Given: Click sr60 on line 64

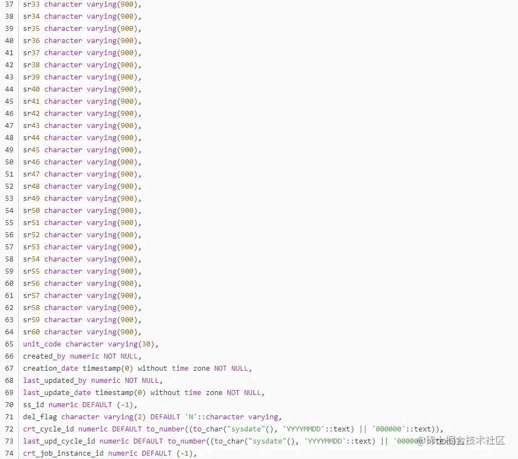Looking at the screenshot, I should click(x=31, y=332).
